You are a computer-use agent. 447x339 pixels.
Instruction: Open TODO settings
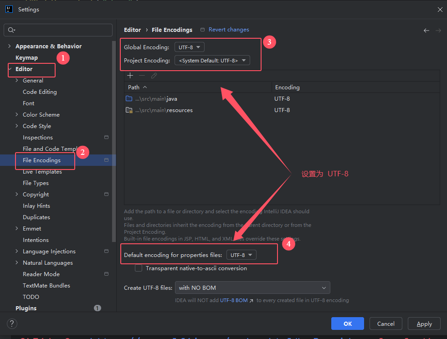(31, 297)
